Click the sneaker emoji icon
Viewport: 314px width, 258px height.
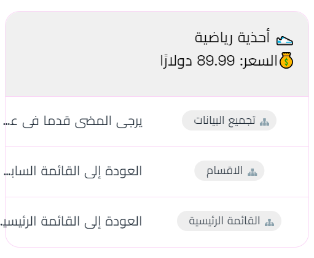point(285,40)
